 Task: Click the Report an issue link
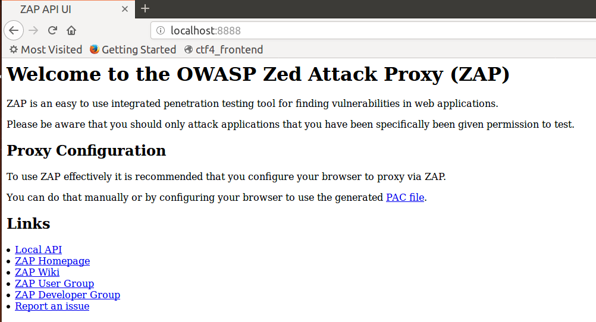52,307
